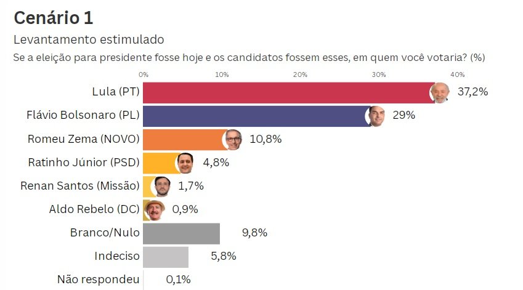Click the "Ratinho Júnior (PSD)" label
The width and height of the screenshot is (523, 290).
point(84,163)
